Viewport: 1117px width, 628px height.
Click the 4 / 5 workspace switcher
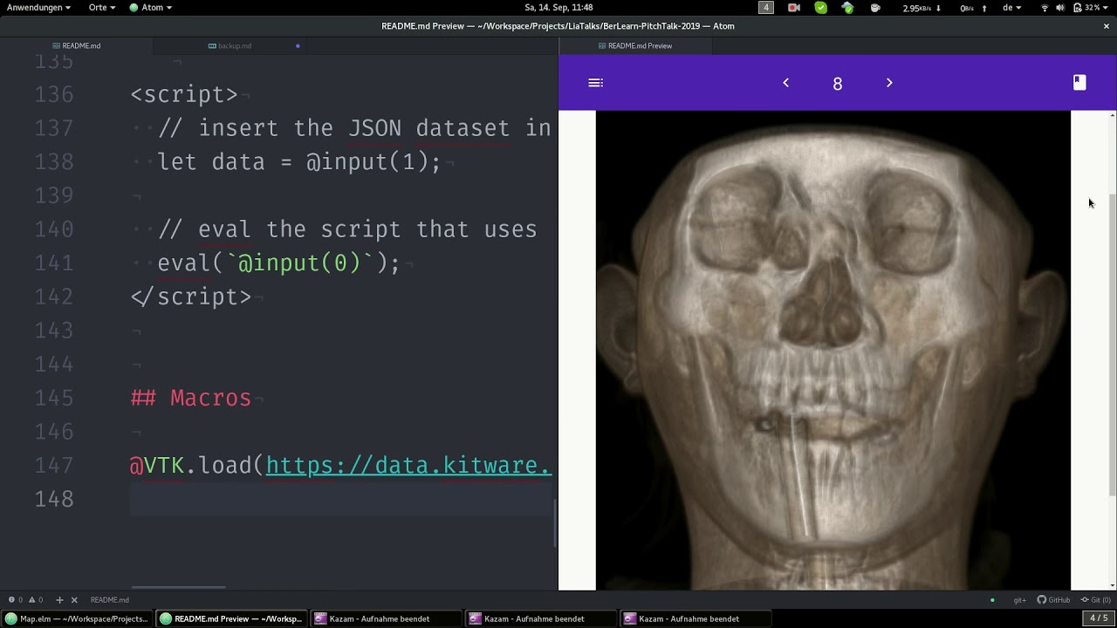tap(1098, 618)
